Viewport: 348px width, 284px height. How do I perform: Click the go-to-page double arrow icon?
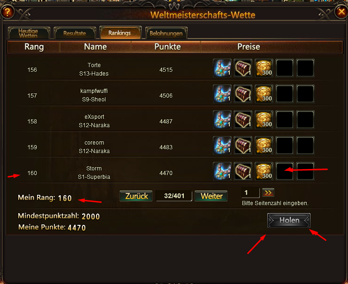point(268,192)
